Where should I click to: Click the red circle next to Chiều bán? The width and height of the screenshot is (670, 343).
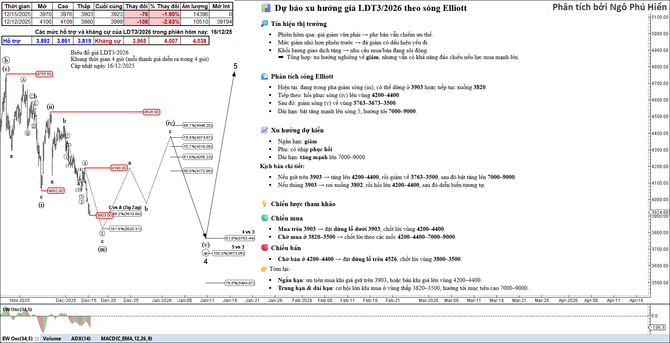click(x=264, y=248)
